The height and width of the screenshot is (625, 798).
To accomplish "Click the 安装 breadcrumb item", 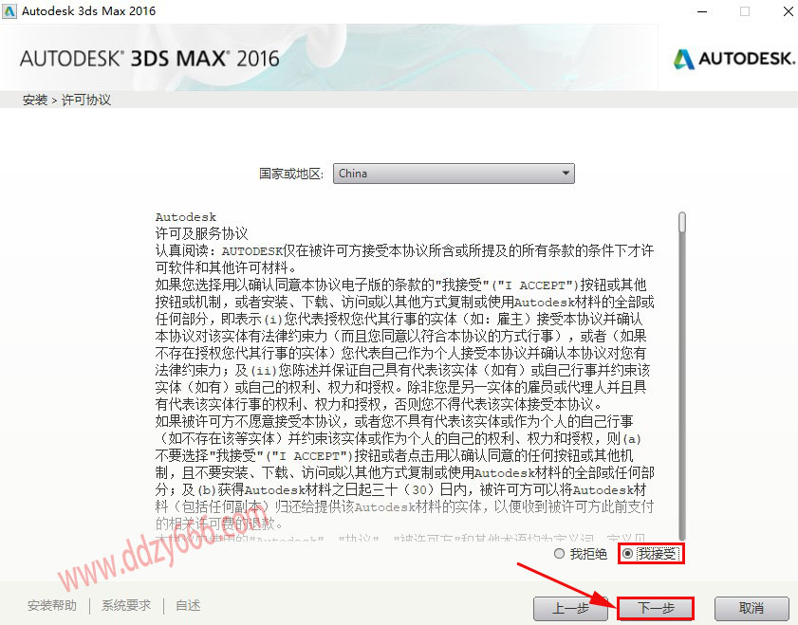I will [x=35, y=100].
